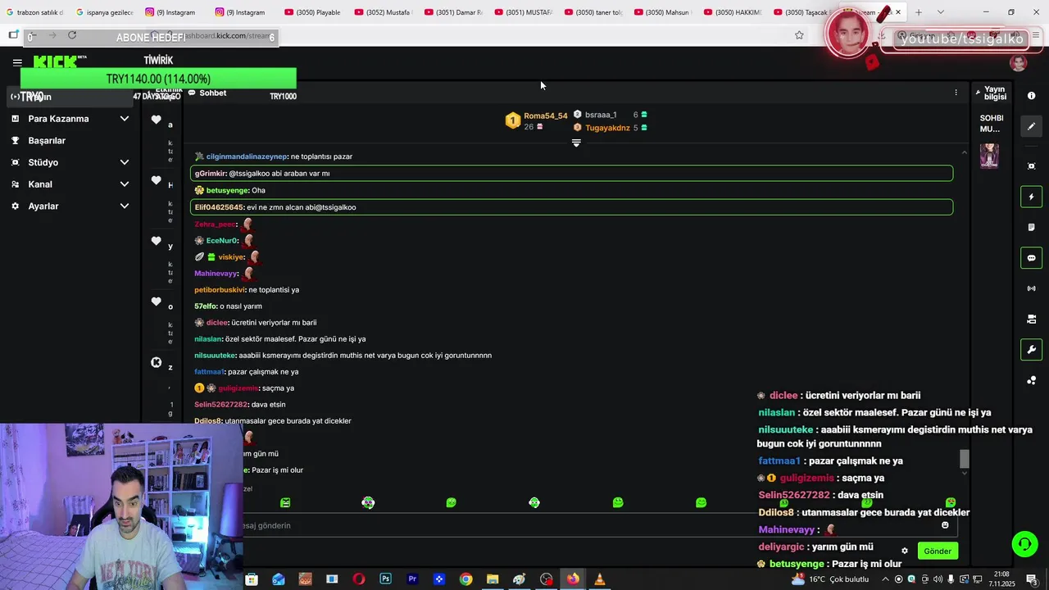
Task: Switch to (3050) Playable YouTube tab
Action: click(x=312, y=12)
